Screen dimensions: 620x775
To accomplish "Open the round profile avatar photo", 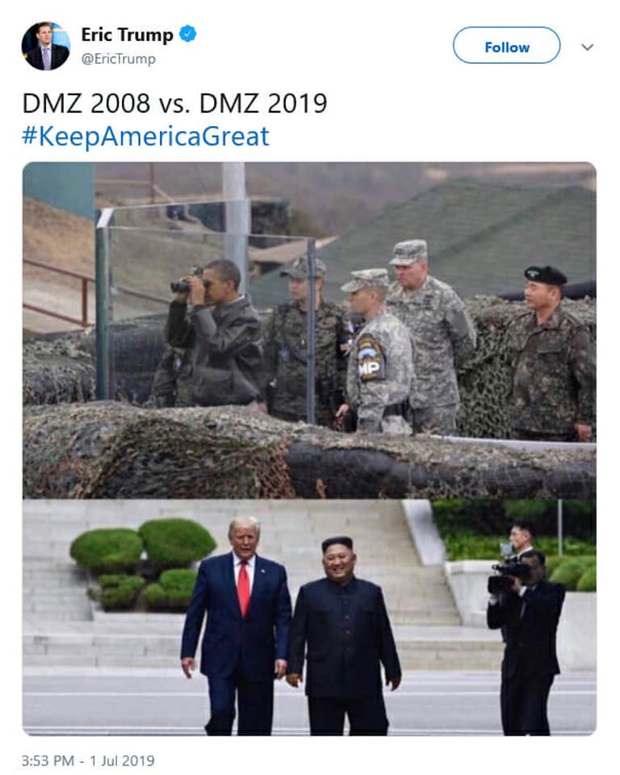I will 46,46.
